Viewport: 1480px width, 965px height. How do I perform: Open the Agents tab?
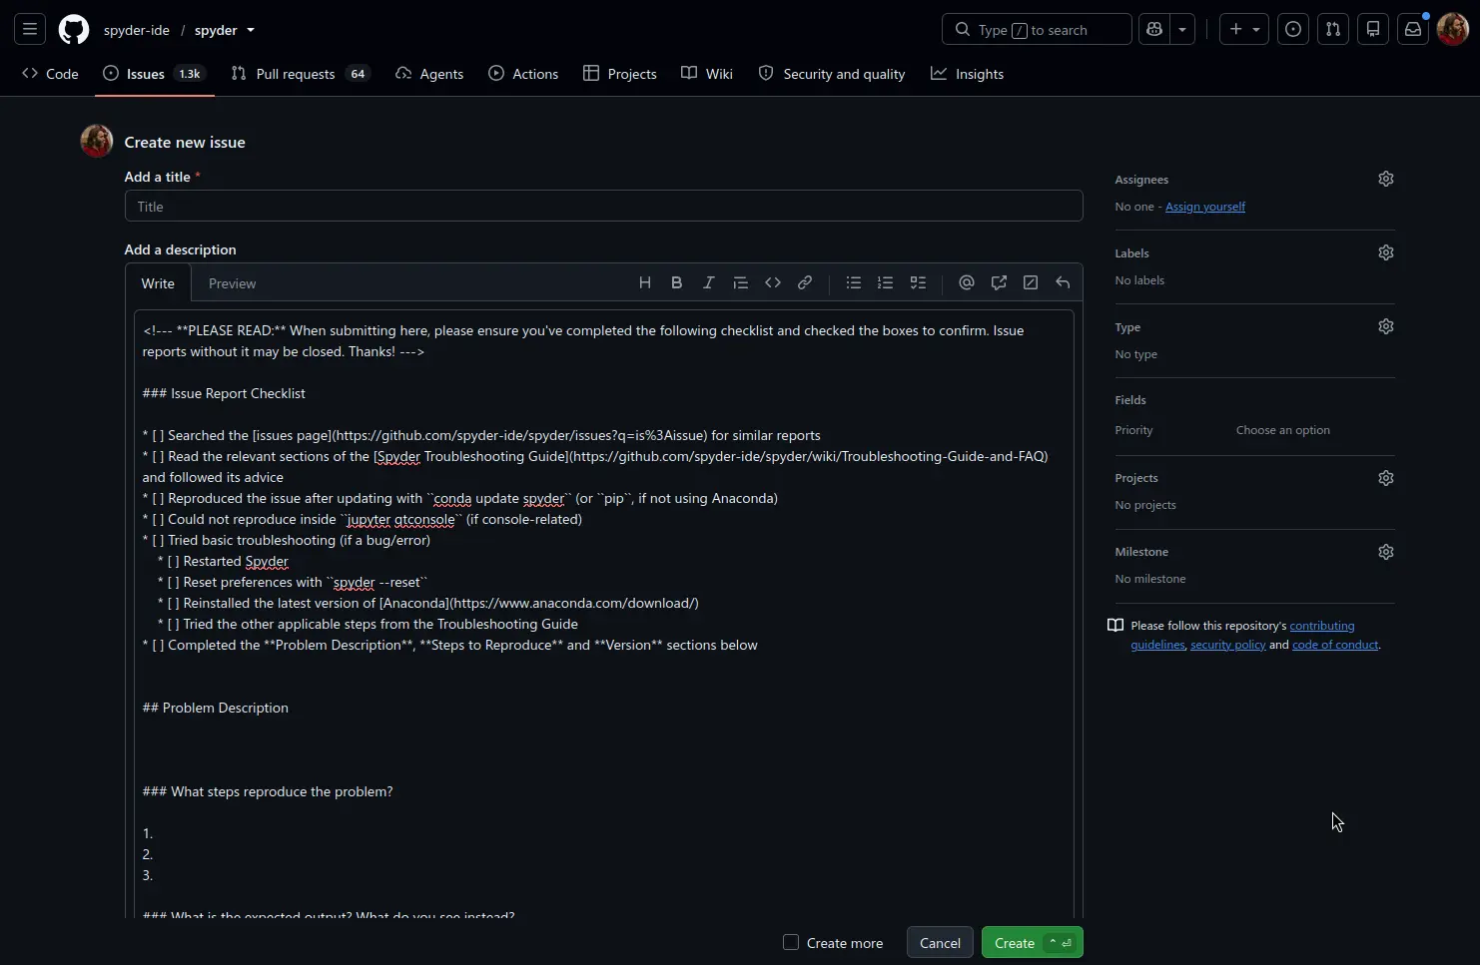point(429,74)
